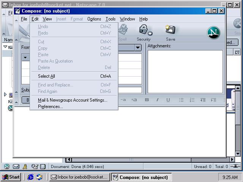
Task: Choose Select All from Edit menu
Action: (74, 76)
